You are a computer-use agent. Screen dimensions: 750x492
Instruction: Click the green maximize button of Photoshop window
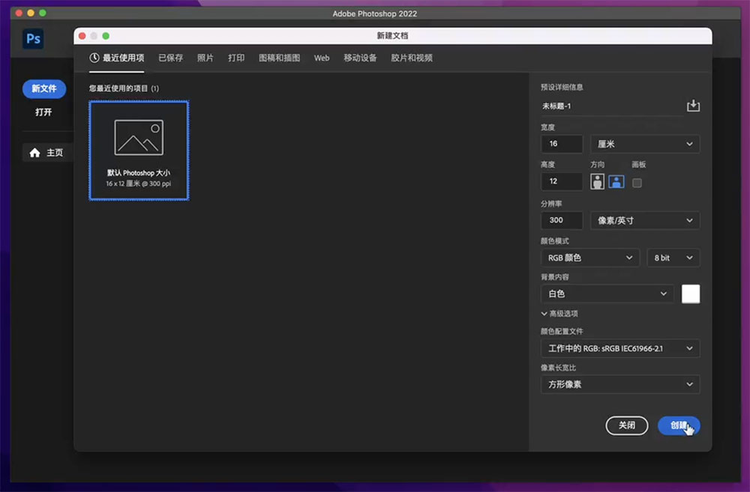(x=43, y=13)
